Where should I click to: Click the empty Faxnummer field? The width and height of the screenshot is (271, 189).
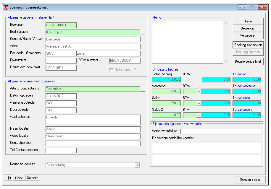(x=61, y=61)
